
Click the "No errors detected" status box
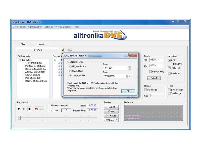click(59, 105)
